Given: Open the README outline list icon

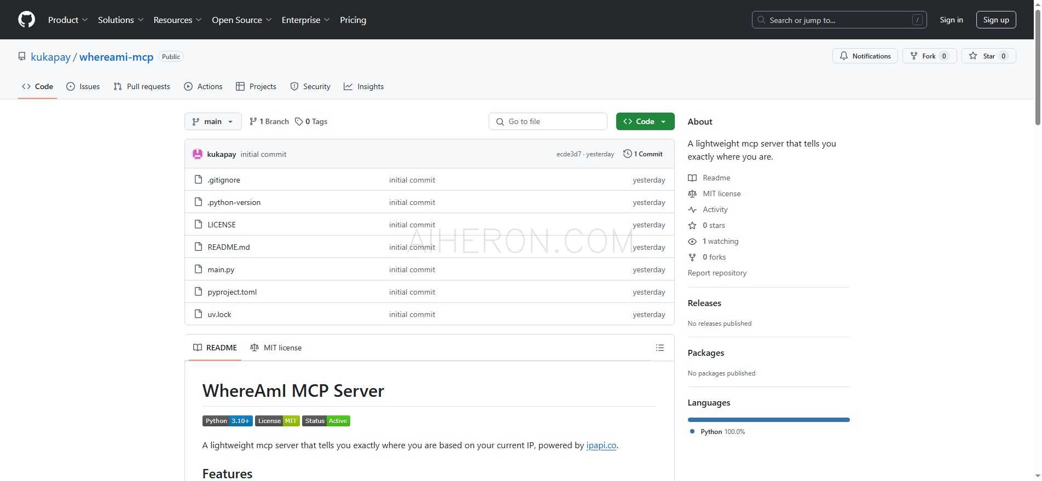Looking at the screenshot, I should (x=660, y=348).
